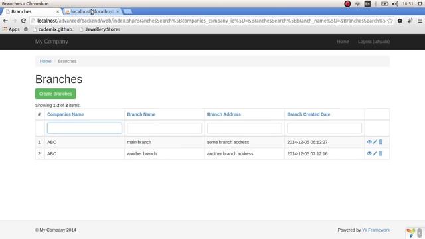Sort by Branch Name column
Screen dimensions: 425x239
tap(141, 114)
